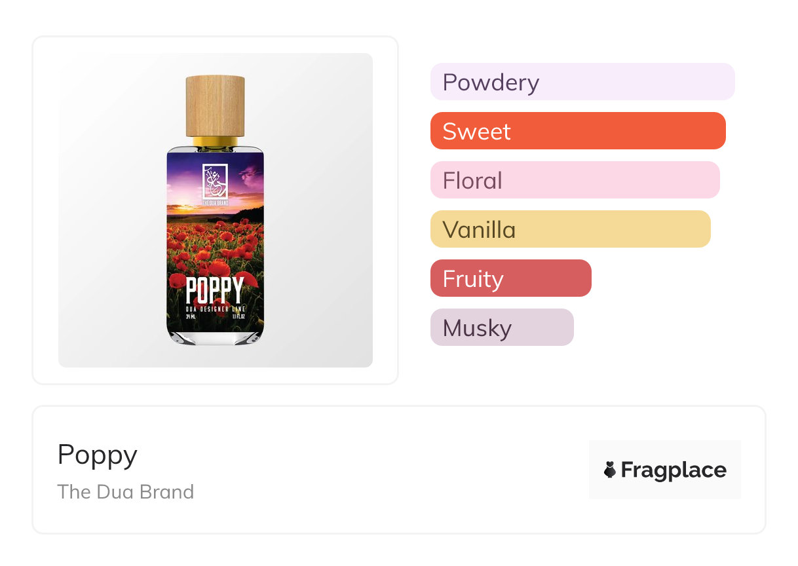
Task: Click the wooden cap of the perfume bottle
Action: click(215, 105)
